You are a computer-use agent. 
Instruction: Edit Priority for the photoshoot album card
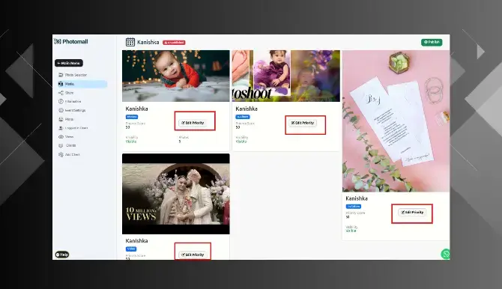pyautogui.click(x=303, y=123)
